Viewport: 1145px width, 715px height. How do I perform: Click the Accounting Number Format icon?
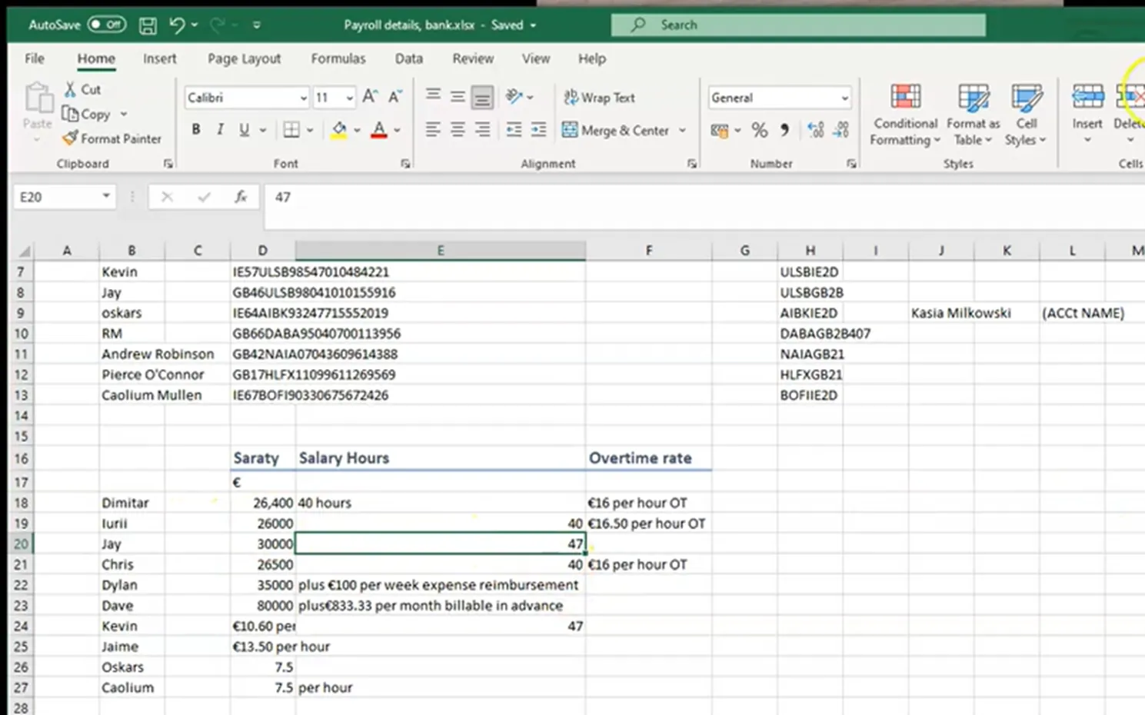(719, 130)
